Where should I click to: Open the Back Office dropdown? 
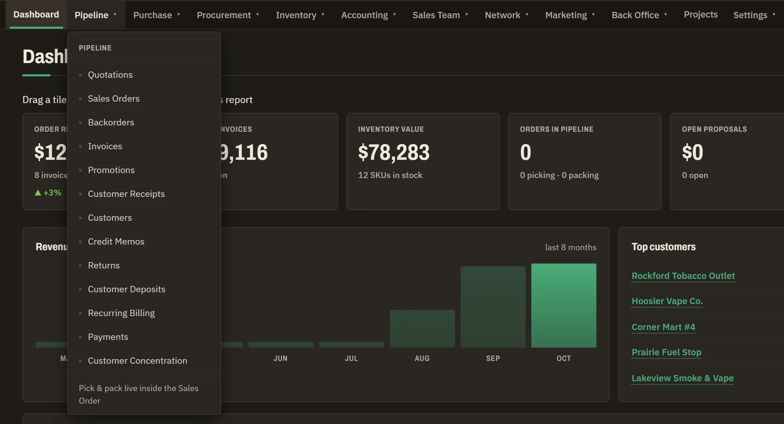click(639, 15)
